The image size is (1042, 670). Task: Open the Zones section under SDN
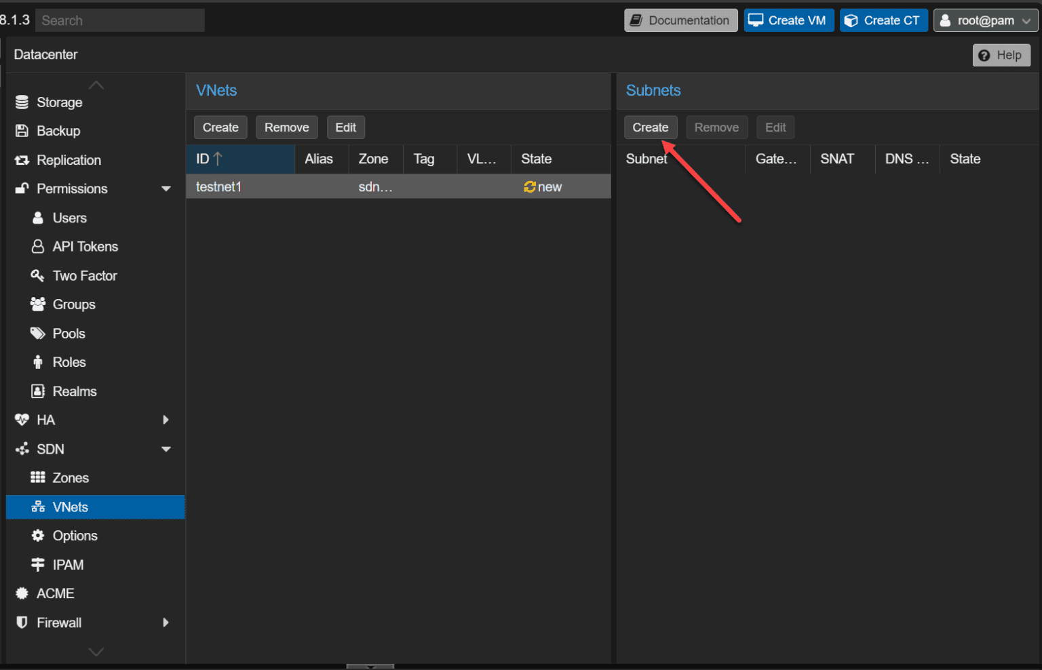pyautogui.click(x=70, y=477)
